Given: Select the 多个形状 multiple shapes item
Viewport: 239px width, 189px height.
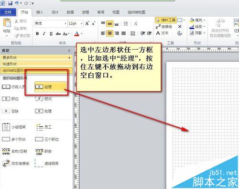Looking at the screenshot, I should 14,139.
